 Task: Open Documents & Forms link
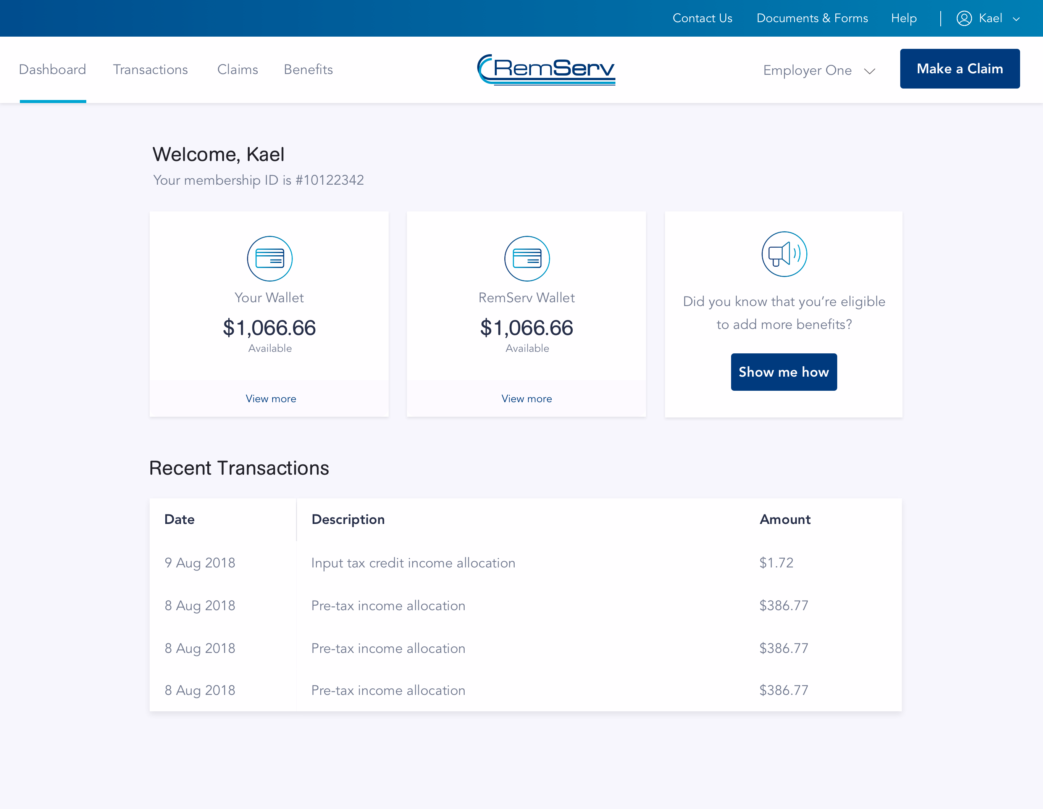pos(812,18)
